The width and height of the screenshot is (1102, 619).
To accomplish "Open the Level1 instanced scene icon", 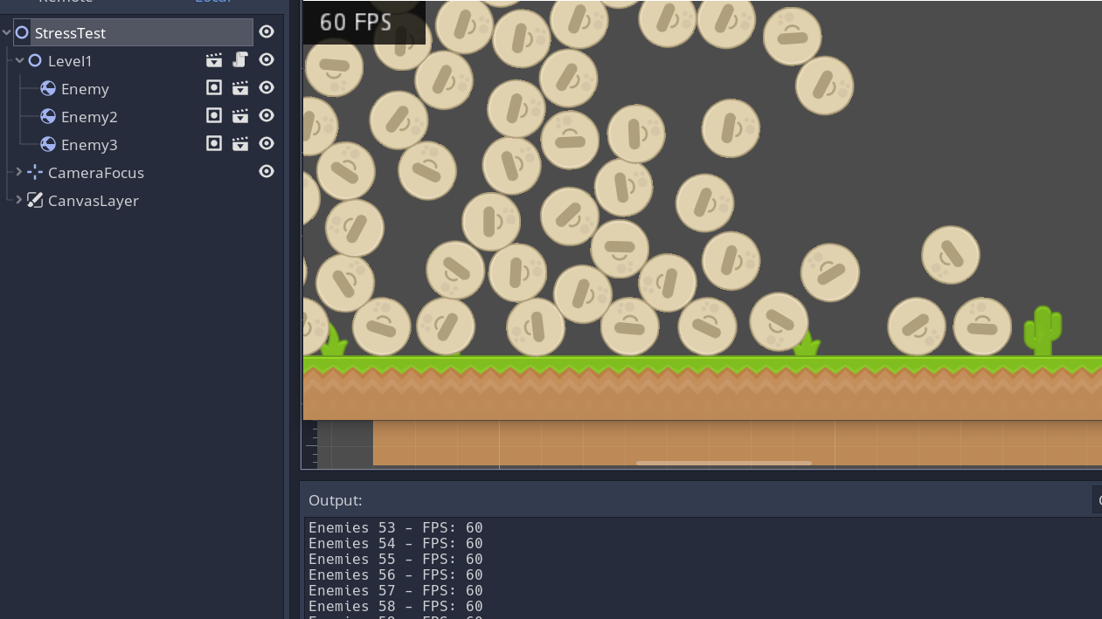I will tap(214, 60).
